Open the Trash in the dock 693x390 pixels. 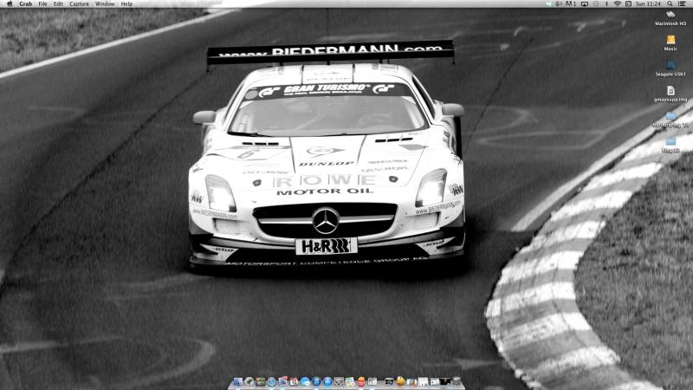[x=457, y=380]
